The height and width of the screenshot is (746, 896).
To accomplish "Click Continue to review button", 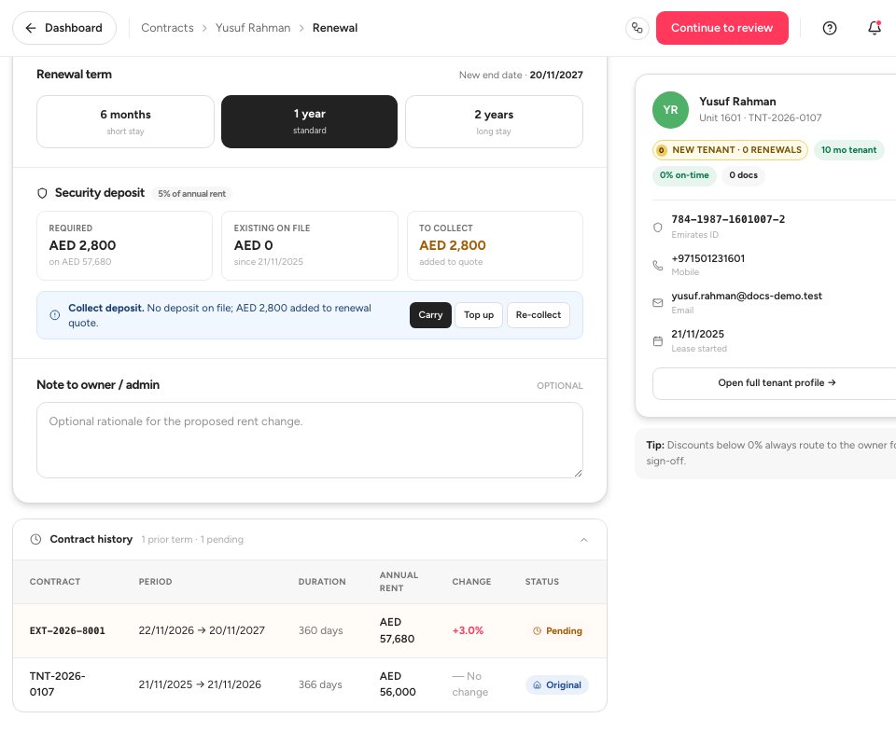I will [x=721, y=28].
